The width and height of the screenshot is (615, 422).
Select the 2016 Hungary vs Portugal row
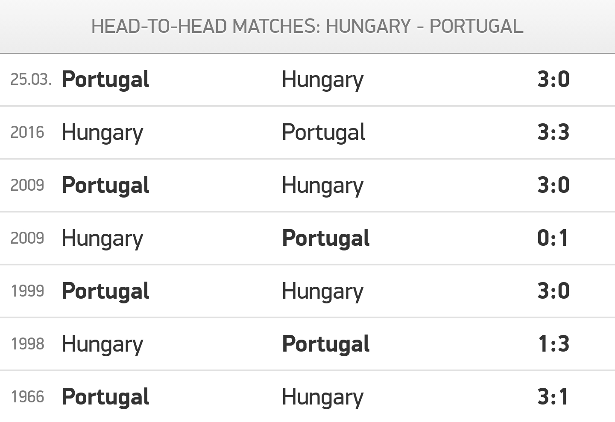[307, 133]
